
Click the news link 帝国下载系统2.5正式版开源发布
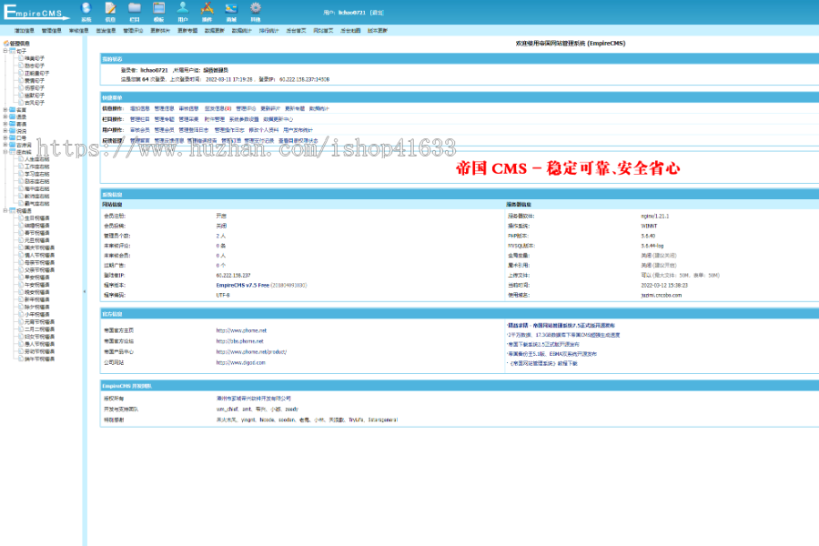click(544, 345)
